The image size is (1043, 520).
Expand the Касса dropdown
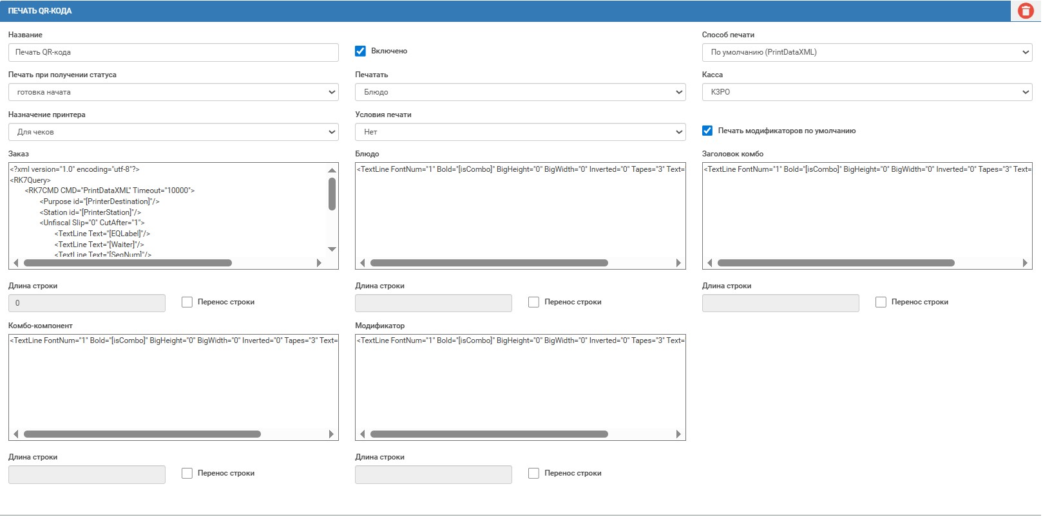pyautogui.click(x=866, y=92)
